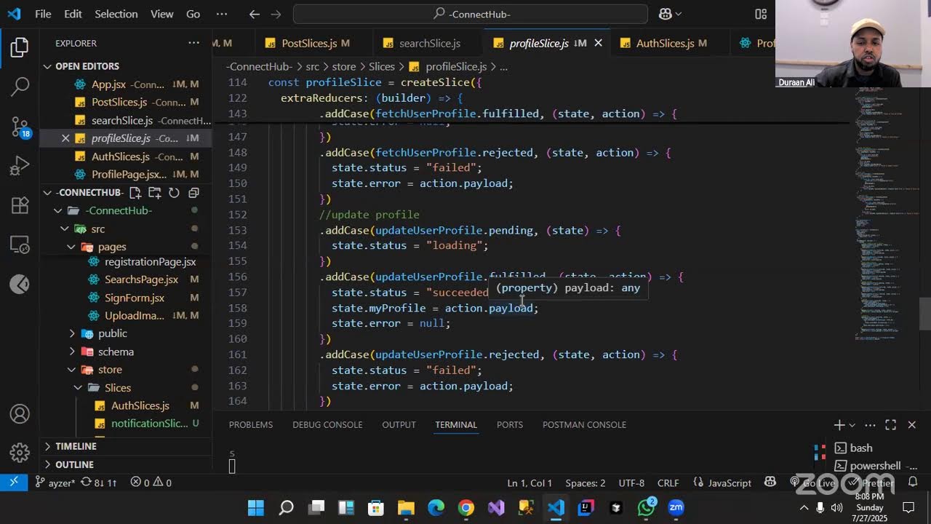931x524 pixels.
Task: Add a new terminal with plus icon
Action: click(839, 425)
